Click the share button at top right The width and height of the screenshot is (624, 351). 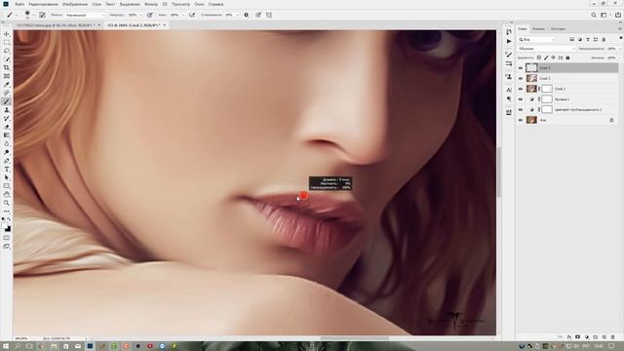[617, 15]
